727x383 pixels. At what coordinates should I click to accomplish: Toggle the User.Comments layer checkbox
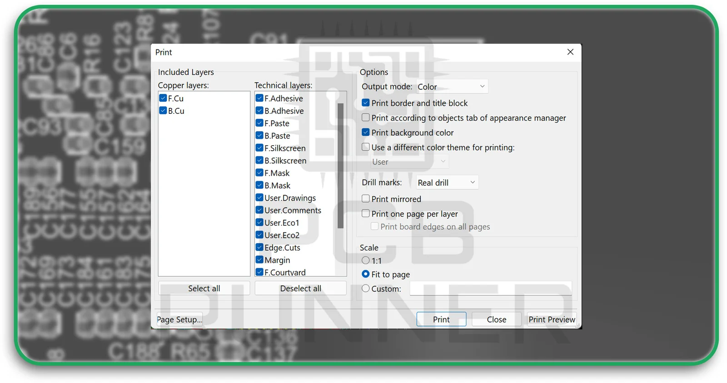tap(259, 210)
